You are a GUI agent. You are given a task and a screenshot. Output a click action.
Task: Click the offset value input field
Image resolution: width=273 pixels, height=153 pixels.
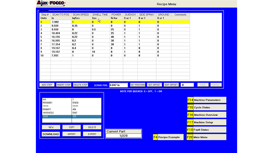click(x=187, y=85)
